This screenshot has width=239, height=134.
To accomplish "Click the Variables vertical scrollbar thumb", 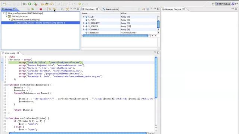I will pos(158,24).
